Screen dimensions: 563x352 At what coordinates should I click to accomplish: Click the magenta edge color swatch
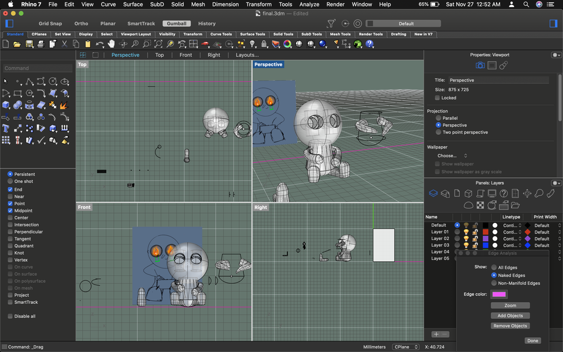point(499,294)
